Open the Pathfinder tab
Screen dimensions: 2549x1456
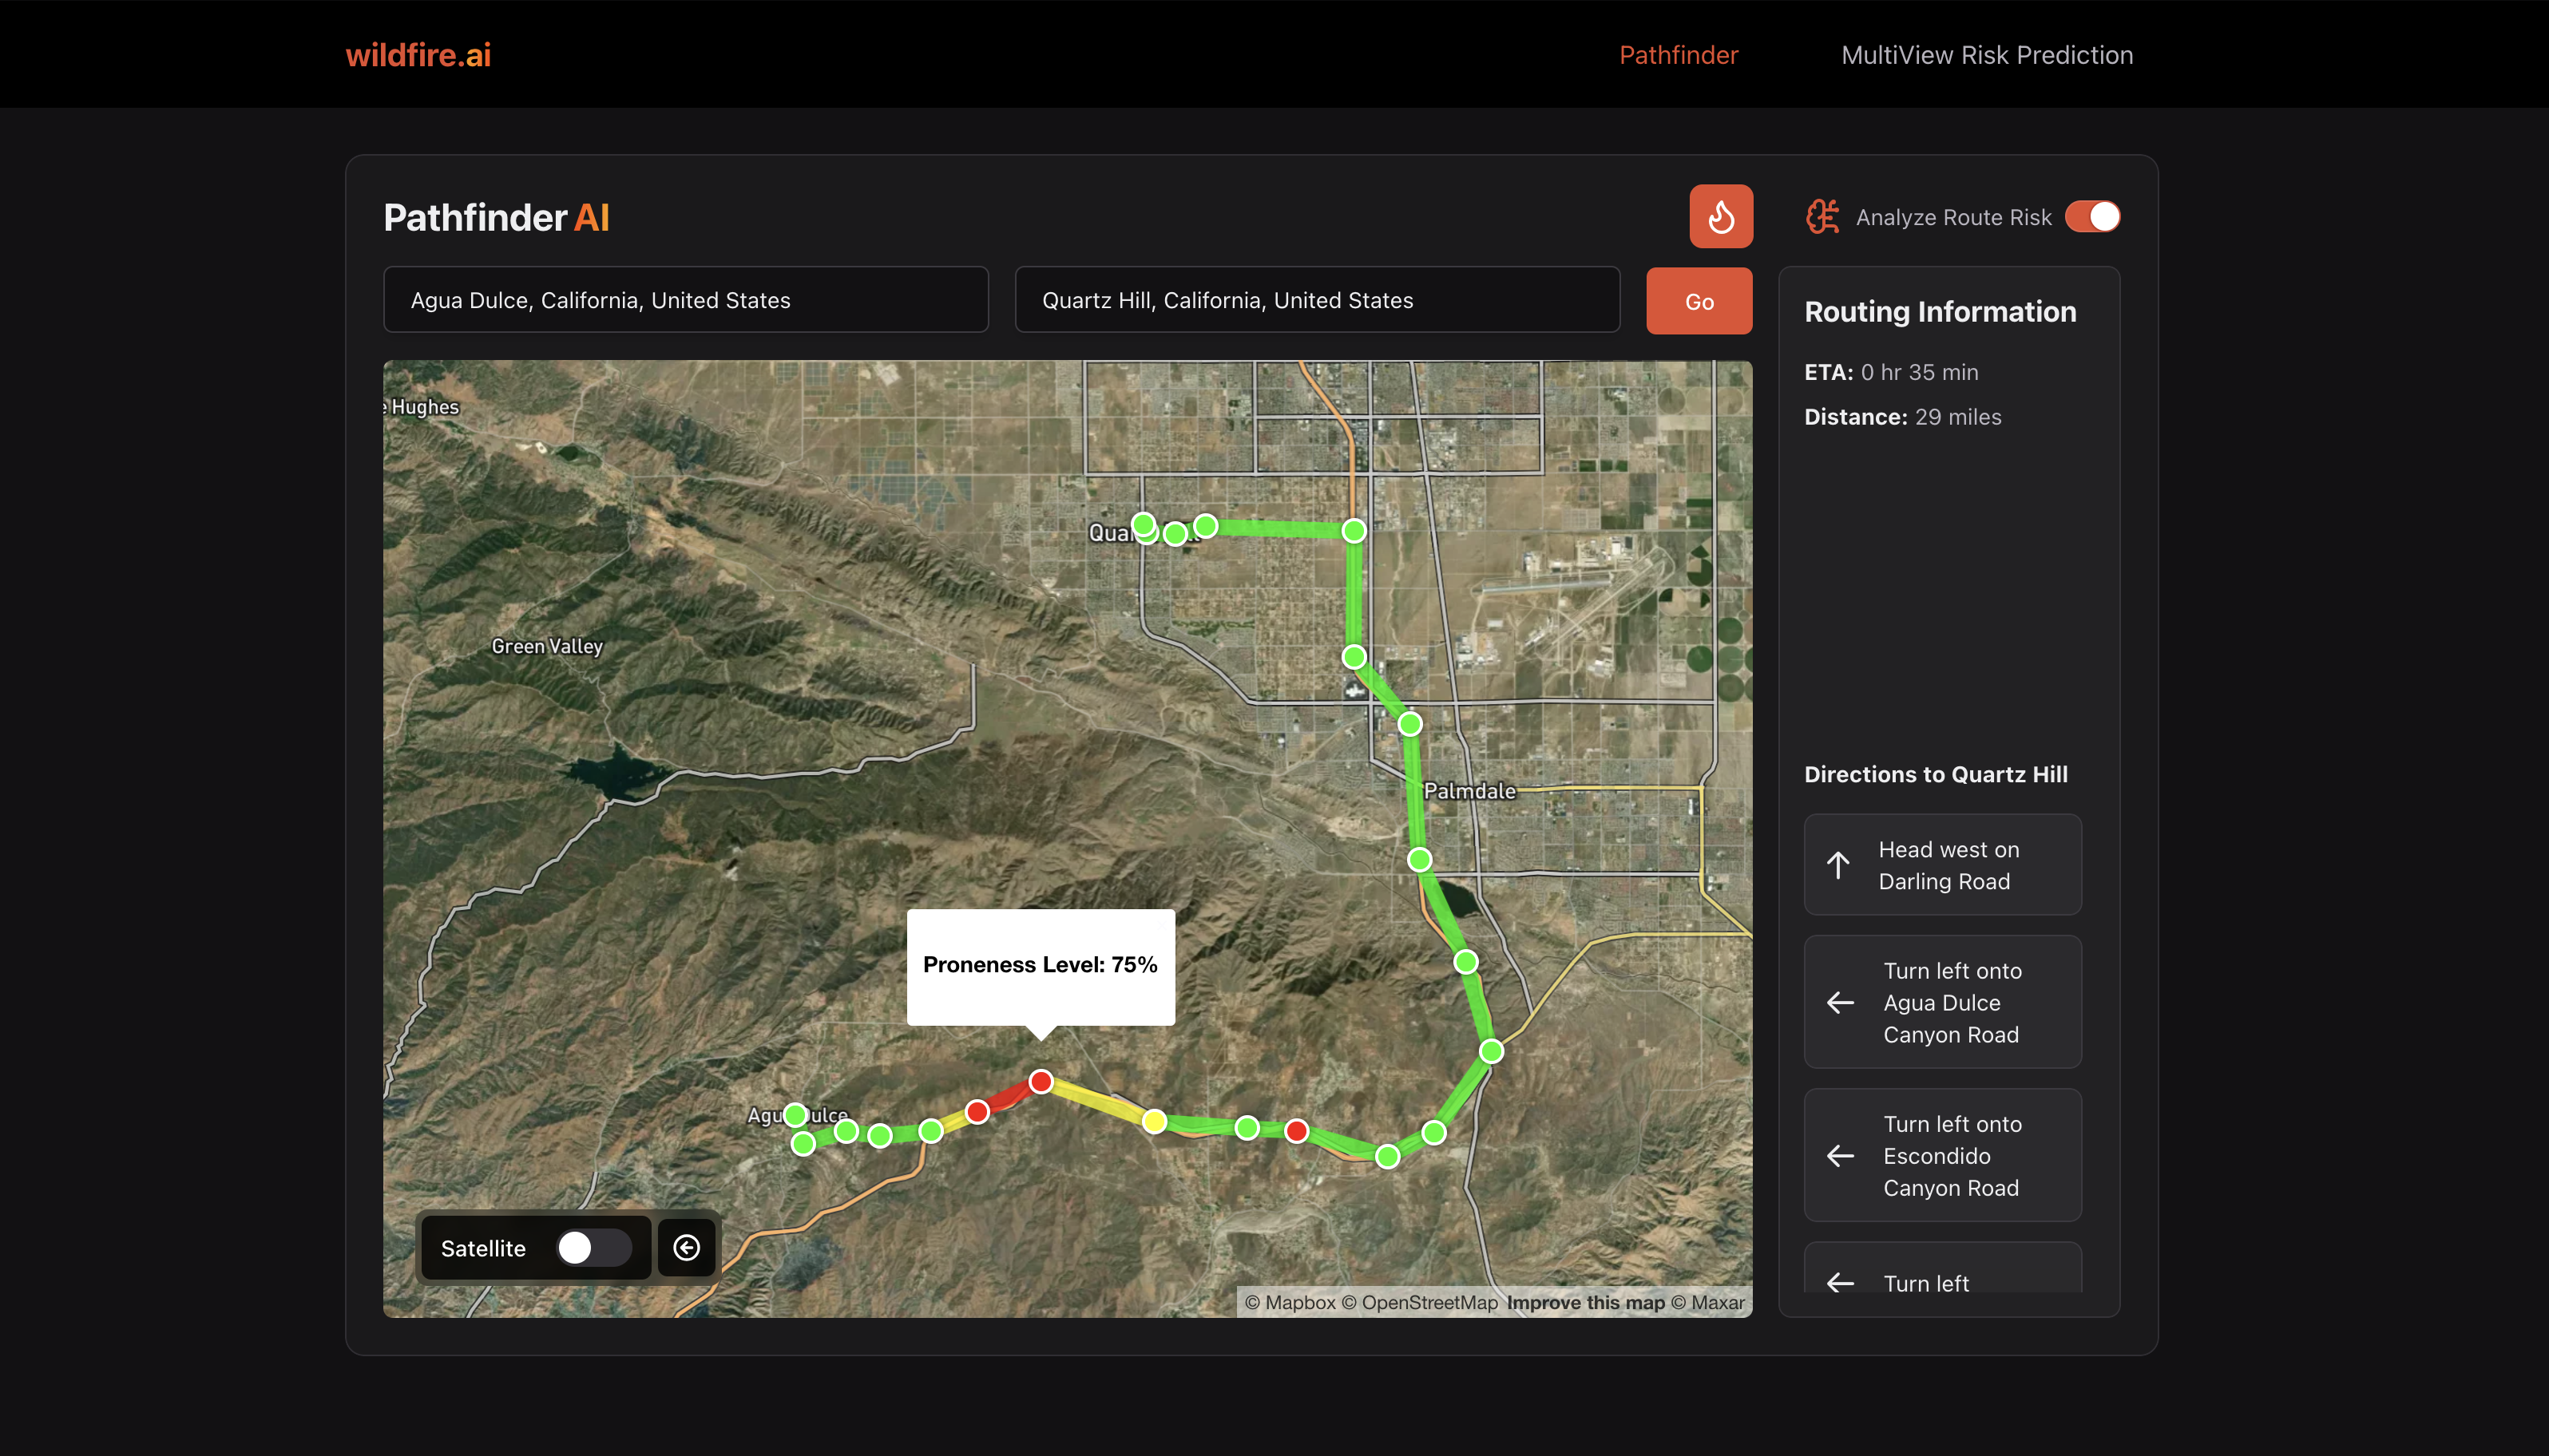[1678, 55]
